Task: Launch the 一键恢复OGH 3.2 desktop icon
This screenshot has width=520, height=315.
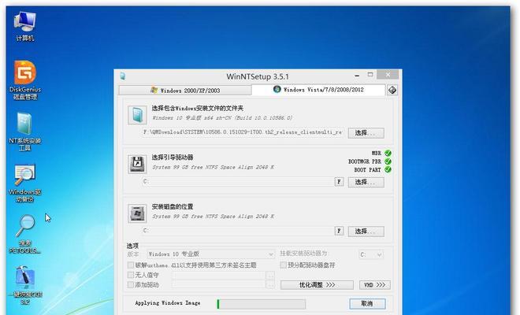Action: [x=25, y=286]
